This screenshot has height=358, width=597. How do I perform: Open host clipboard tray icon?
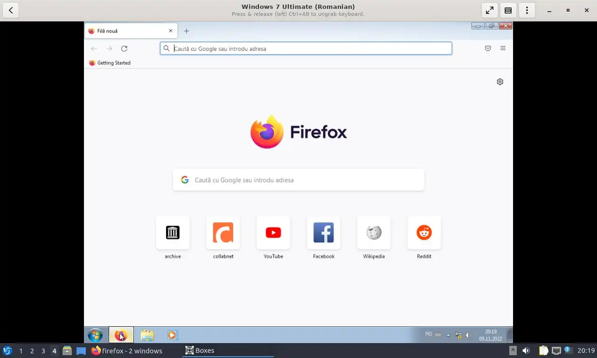[543, 351]
